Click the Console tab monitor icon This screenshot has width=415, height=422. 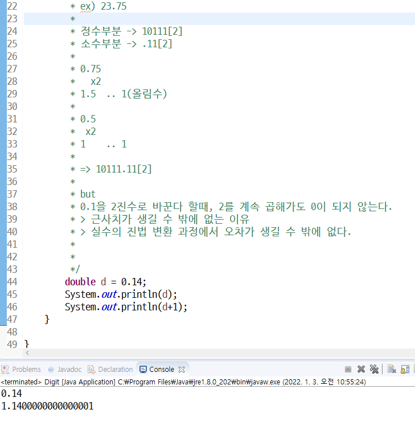pyautogui.click(x=143, y=370)
